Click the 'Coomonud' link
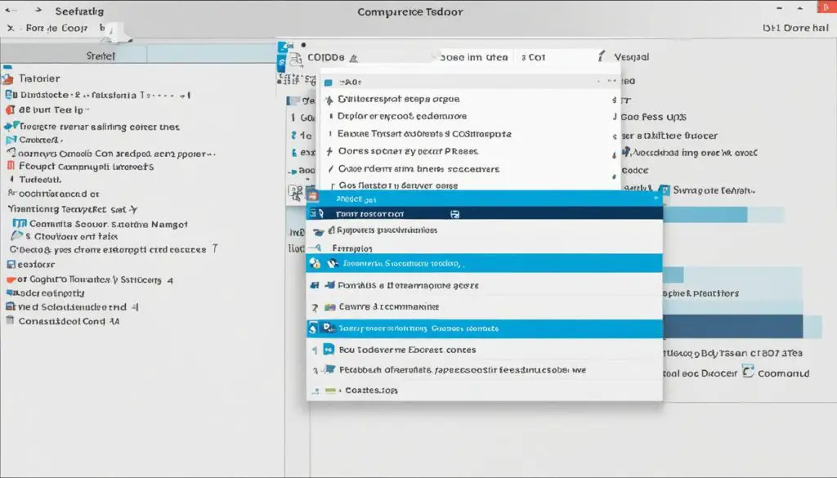This screenshot has height=478, width=837. click(783, 373)
